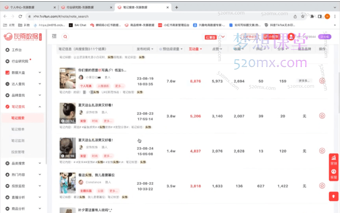340x213 pixels.
Task: Collapse the sidebar with the menu fold icon
Action: click(x=54, y=36)
